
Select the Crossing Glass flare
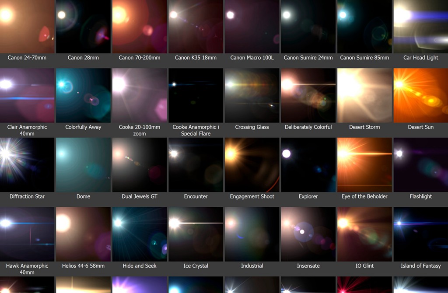(x=252, y=95)
